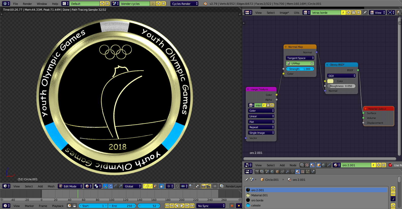The height and width of the screenshot is (209, 402).
Task: Toggle fake user F for 'oro 2.001'
Action: 374,165
